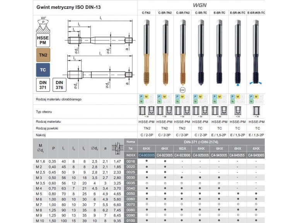The height and width of the screenshot is (223, 298).
Task: Select the E-SR-IK-TC column header
Action: tap(238, 13)
